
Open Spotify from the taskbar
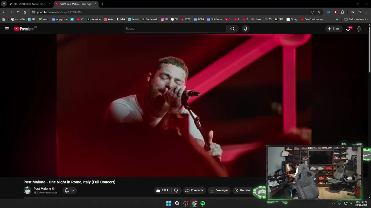pos(203,203)
